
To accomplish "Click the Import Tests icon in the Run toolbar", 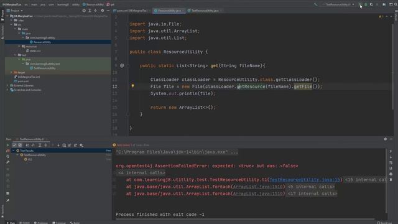I will pos(70,145).
